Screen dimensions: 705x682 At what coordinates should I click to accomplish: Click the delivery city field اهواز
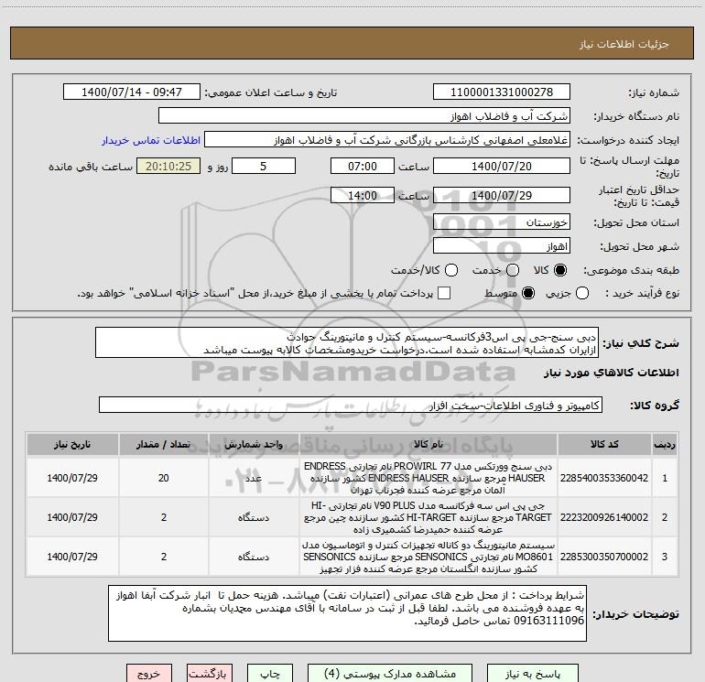click(502, 246)
